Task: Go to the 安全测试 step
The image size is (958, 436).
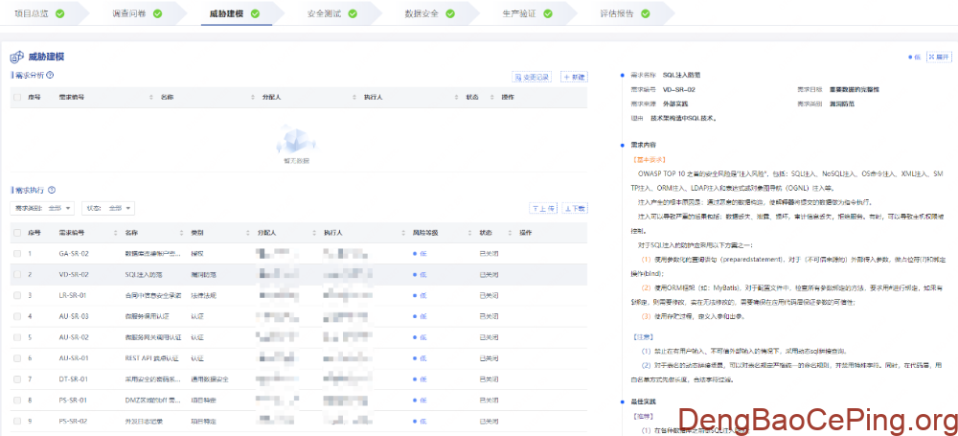Action: (332, 13)
